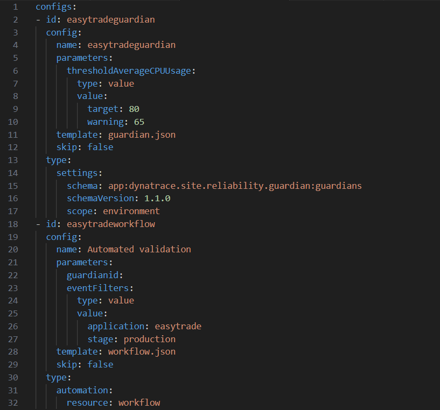Screen dimensions: 440x410
Task: Click the schema value app:dynatrace.site.reliability.guardian:guardians
Action: click(235, 186)
